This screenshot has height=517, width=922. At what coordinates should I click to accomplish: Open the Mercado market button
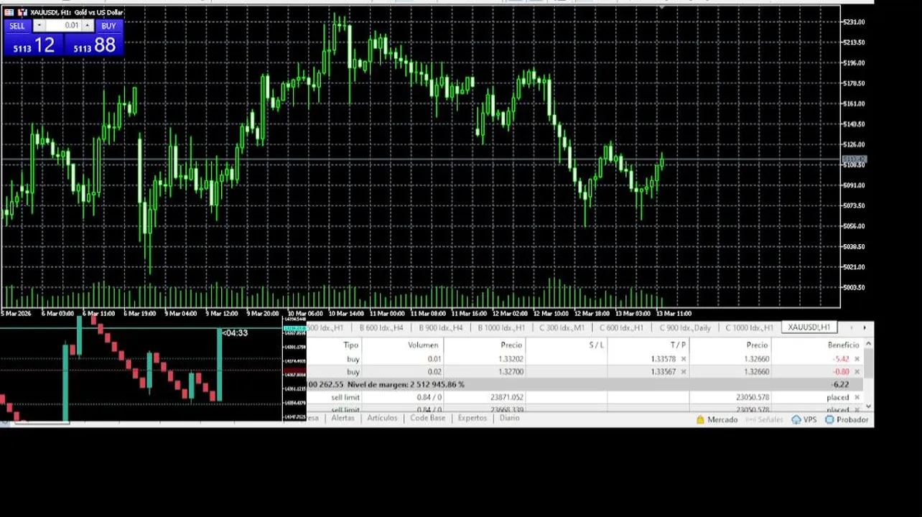pyautogui.click(x=717, y=419)
